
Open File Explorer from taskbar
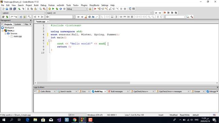pos(35,120)
